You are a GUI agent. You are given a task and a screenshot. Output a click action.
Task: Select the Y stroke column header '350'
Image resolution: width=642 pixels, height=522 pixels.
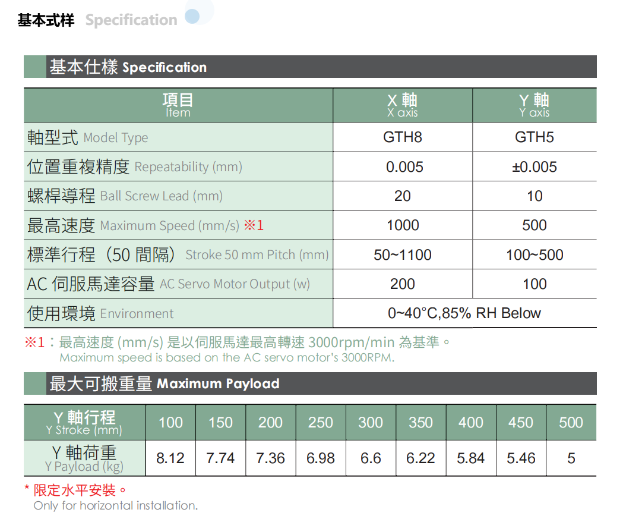(421, 423)
